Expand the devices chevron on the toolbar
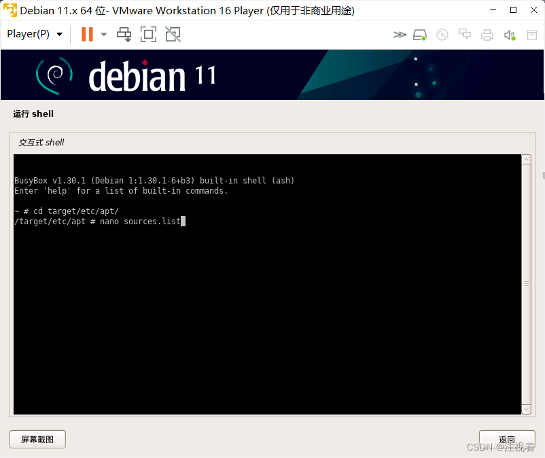Image resolution: width=545 pixels, height=458 pixels. click(400, 34)
